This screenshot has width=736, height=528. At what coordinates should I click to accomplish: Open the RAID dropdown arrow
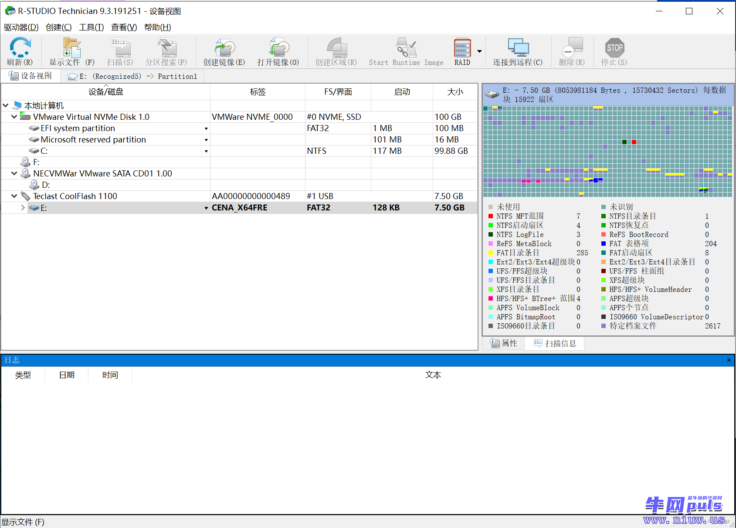tap(479, 51)
